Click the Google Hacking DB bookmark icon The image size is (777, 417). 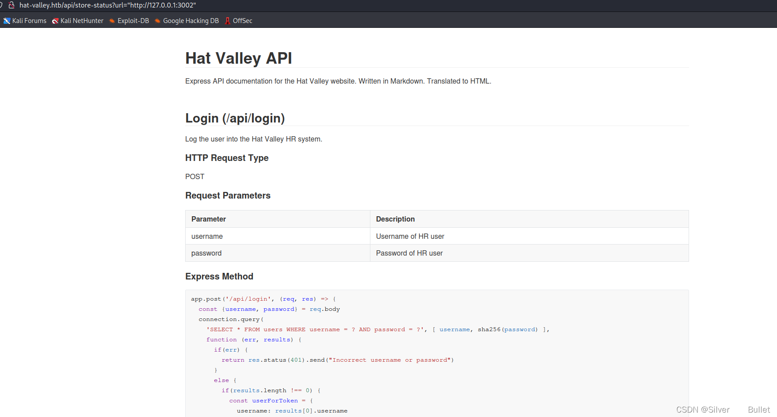point(158,21)
